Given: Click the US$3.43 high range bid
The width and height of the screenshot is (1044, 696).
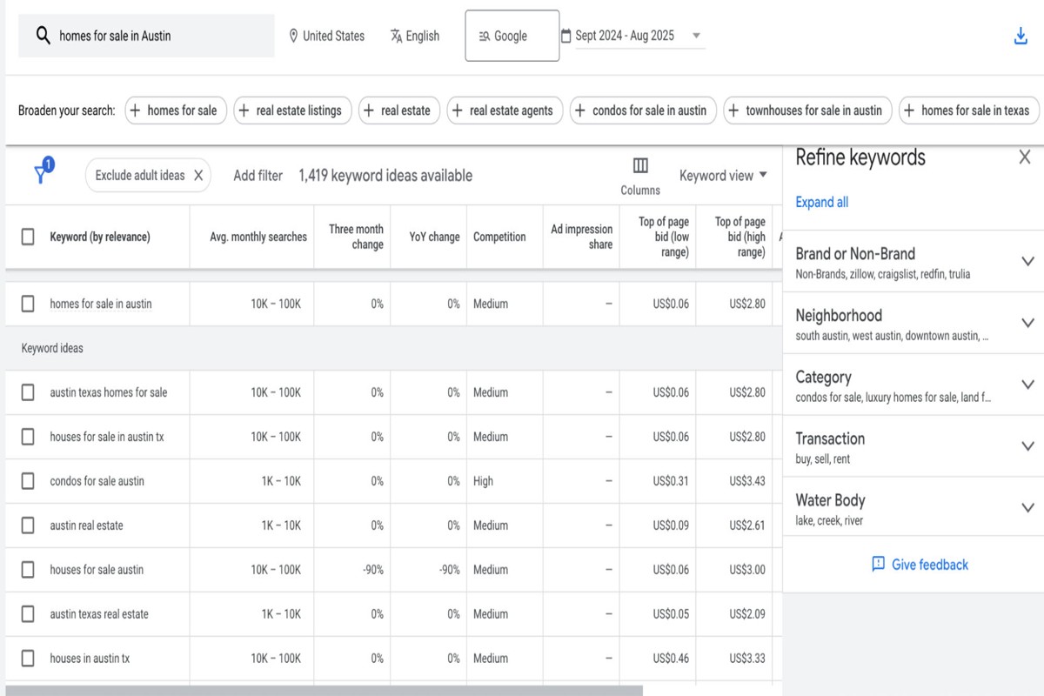Looking at the screenshot, I should (747, 481).
